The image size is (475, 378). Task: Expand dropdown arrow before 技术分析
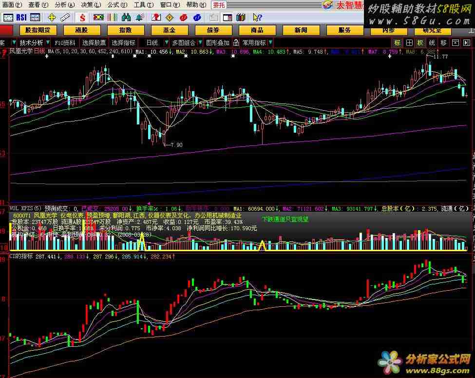[x=14, y=43]
